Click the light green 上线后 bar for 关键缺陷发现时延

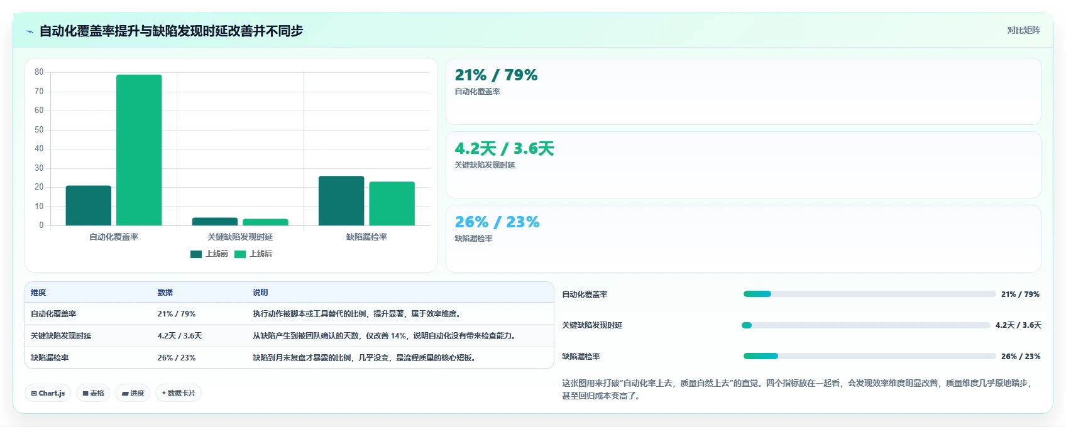[265, 222]
